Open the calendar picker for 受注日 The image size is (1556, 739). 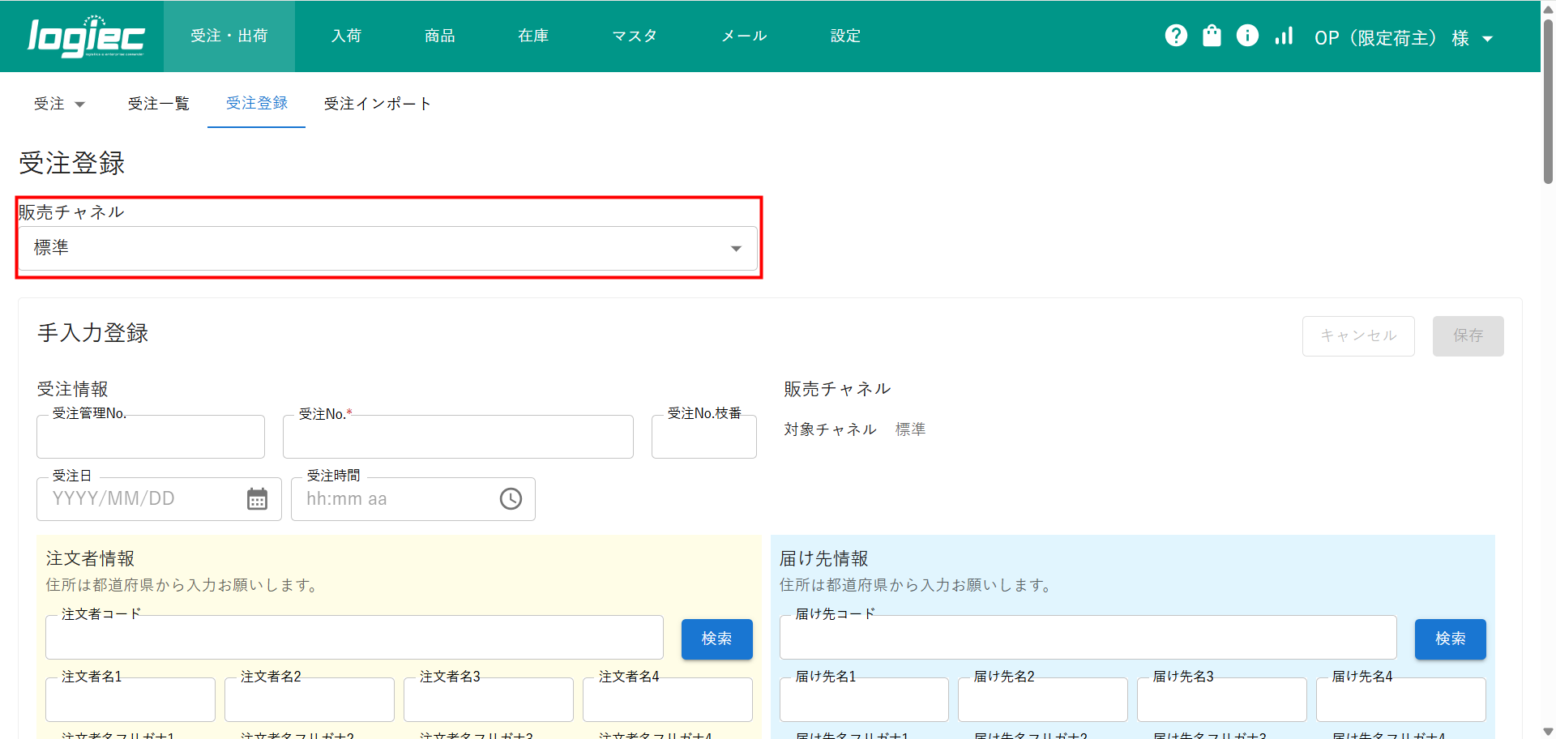pyautogui.click(x=257, y=499)
